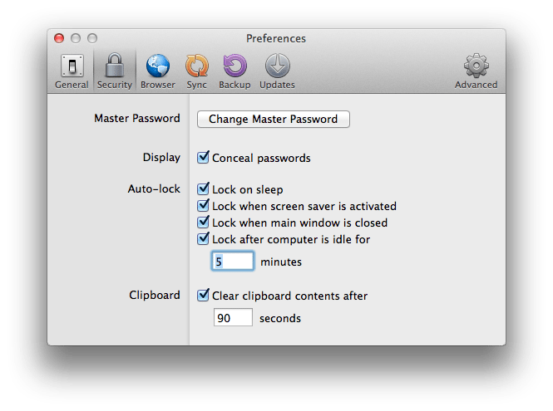Uncheck Clear clipboard contents after

click(x=203, y=295)
